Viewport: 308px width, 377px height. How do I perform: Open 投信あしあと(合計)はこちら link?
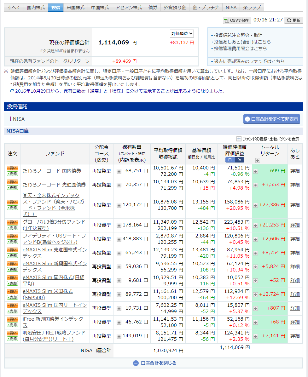click(242, 42)
